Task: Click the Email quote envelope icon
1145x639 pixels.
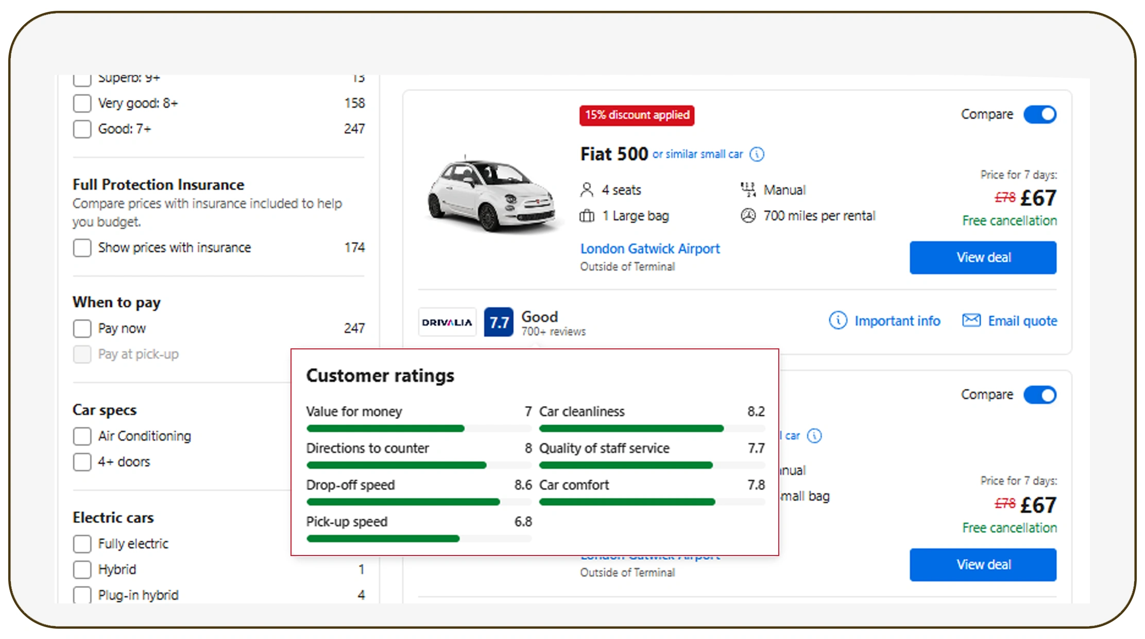Action: [x=971, y=321]
